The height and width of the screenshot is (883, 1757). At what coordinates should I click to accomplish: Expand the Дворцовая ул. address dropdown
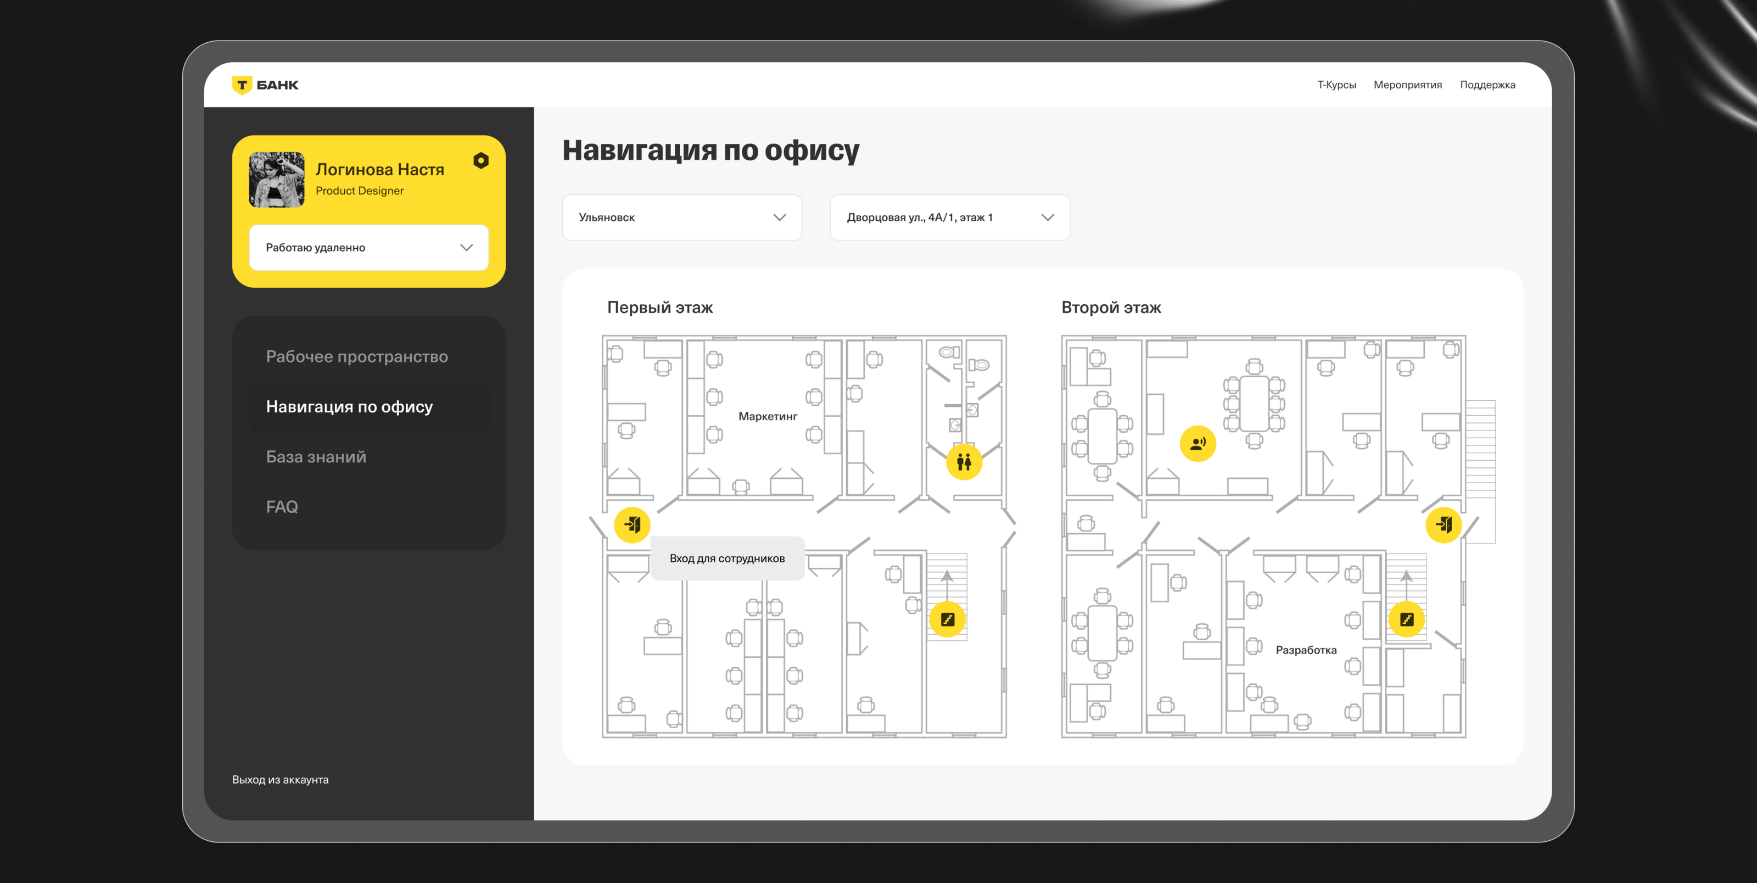949,217
